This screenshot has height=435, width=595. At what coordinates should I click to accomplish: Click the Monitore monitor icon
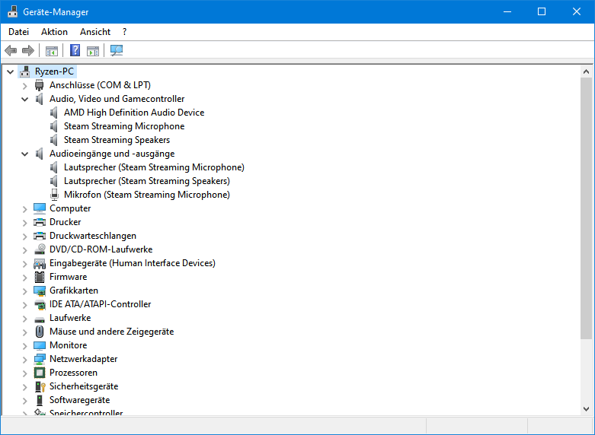click(40, 345)
